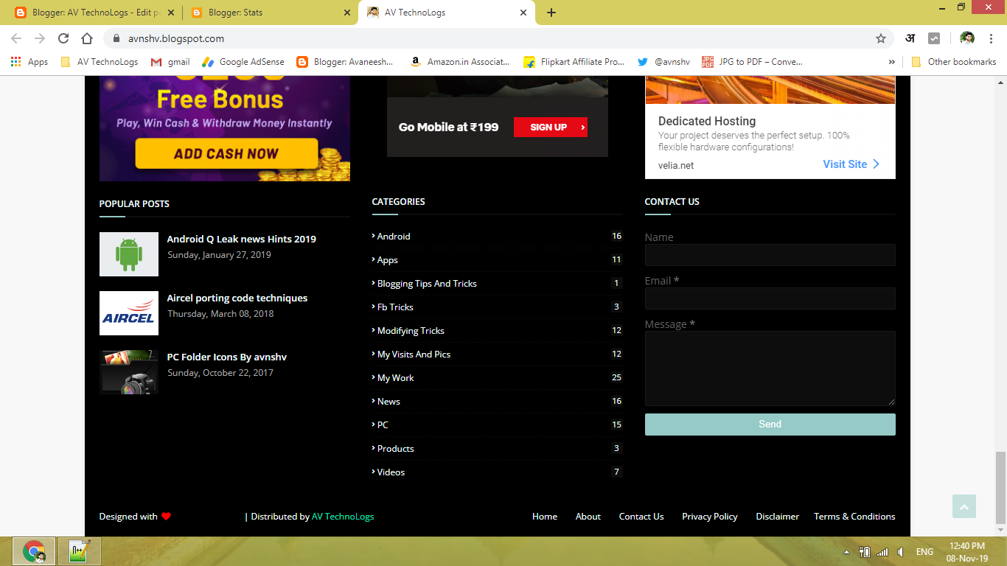Screen dimensions: 1007x566
Task: Open the Products category
Action: click(x=395, y=449)
